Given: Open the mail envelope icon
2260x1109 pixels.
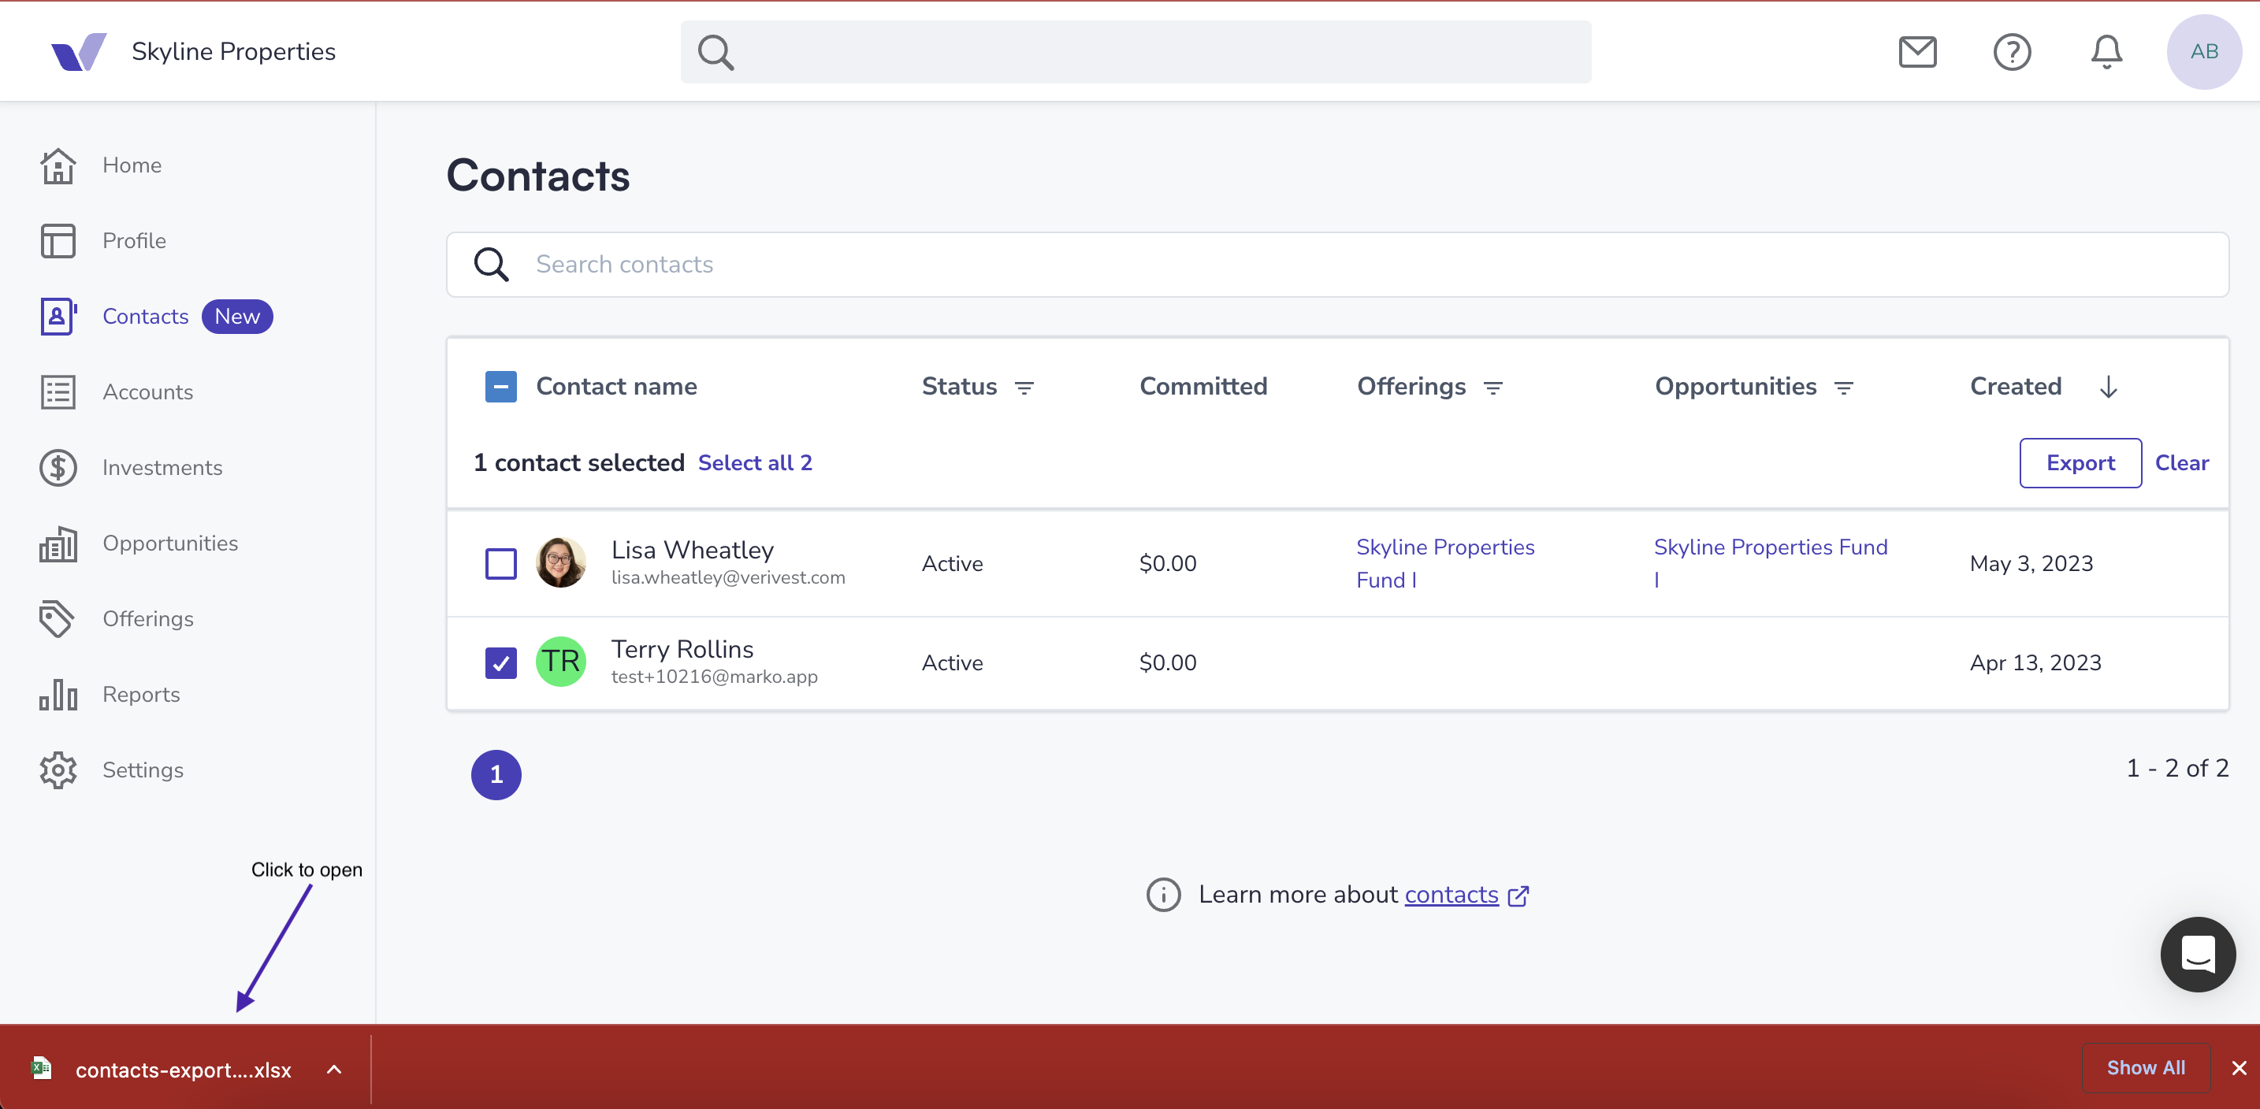Looking at the screenshot, I should 1917,52.
